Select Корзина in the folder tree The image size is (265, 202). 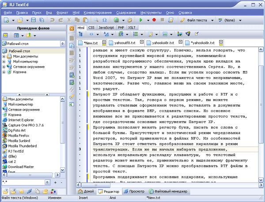coord(19,72)
